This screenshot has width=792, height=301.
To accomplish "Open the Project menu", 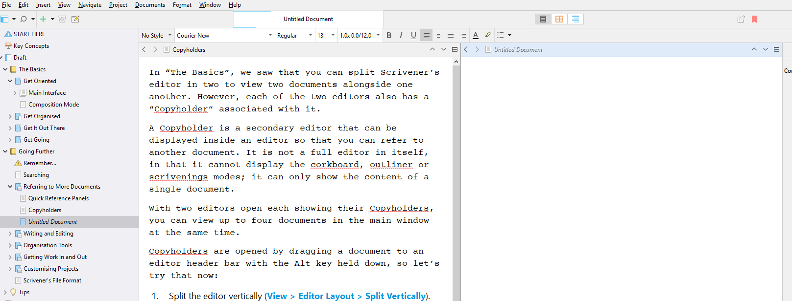I will coord(118,5).
